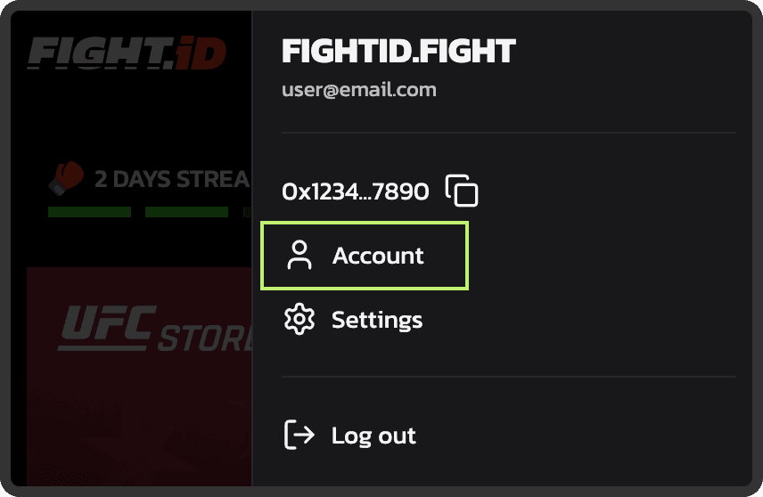Select the Log out option
The height and width of the screenshot is (497, 763).
[x=373, y=436]
